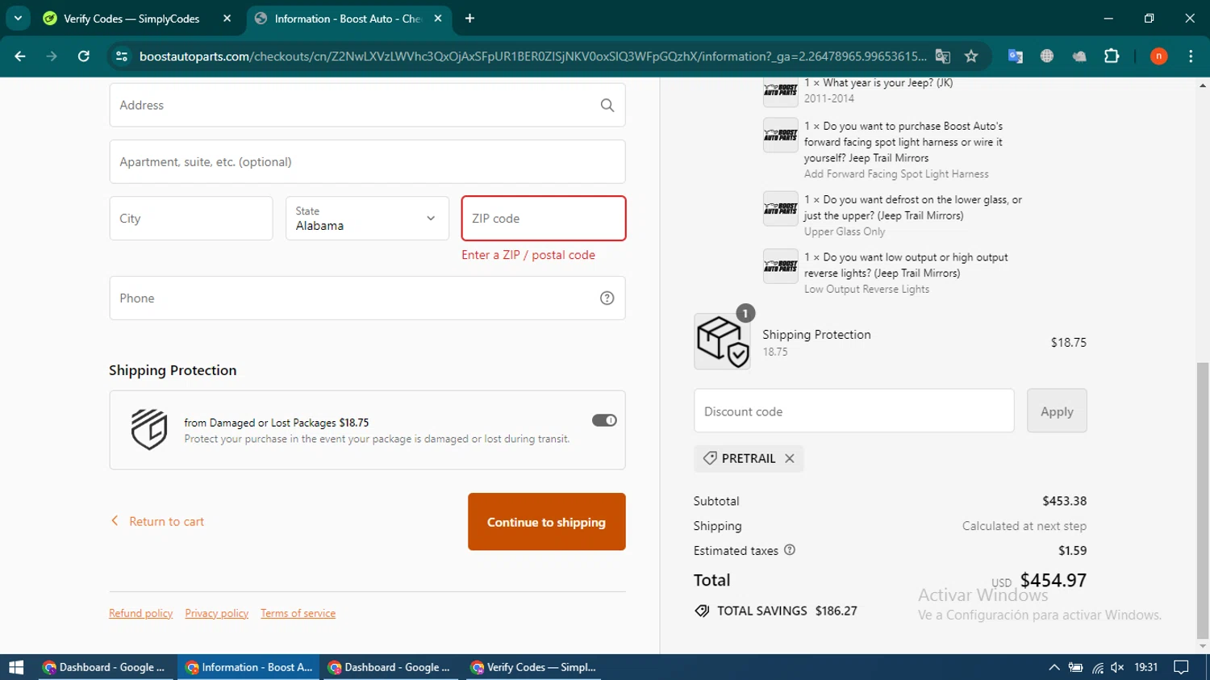Click the scrollbar up arrow
The image size is (1210, 680).
coord(1203,84)
